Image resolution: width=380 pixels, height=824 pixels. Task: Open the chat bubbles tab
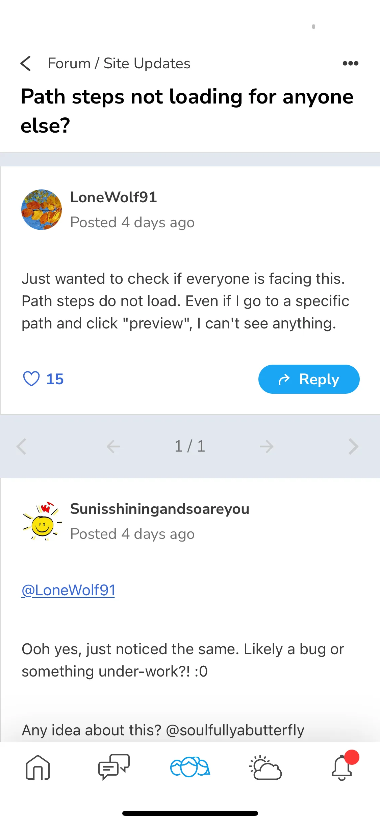[114, 767]
